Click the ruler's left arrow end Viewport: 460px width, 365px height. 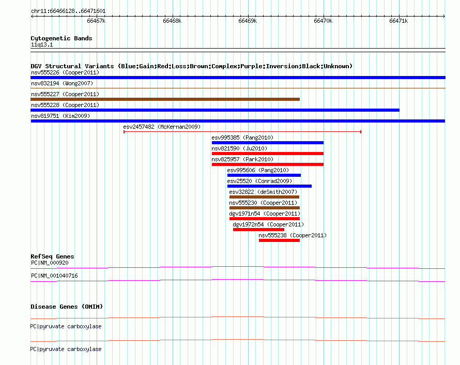pyautogui.click(x=32, y=17)
